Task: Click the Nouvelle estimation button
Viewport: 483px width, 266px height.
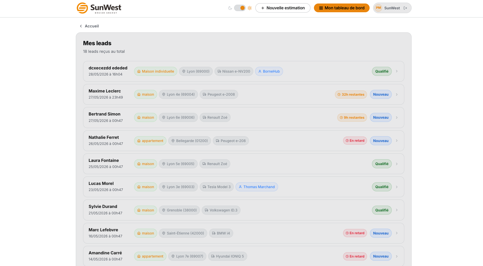Action: pos(283,8)
